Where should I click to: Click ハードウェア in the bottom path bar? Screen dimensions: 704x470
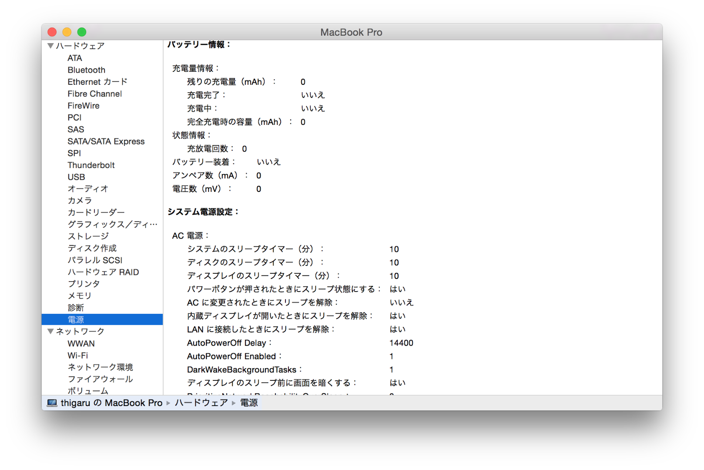point(201,403)
